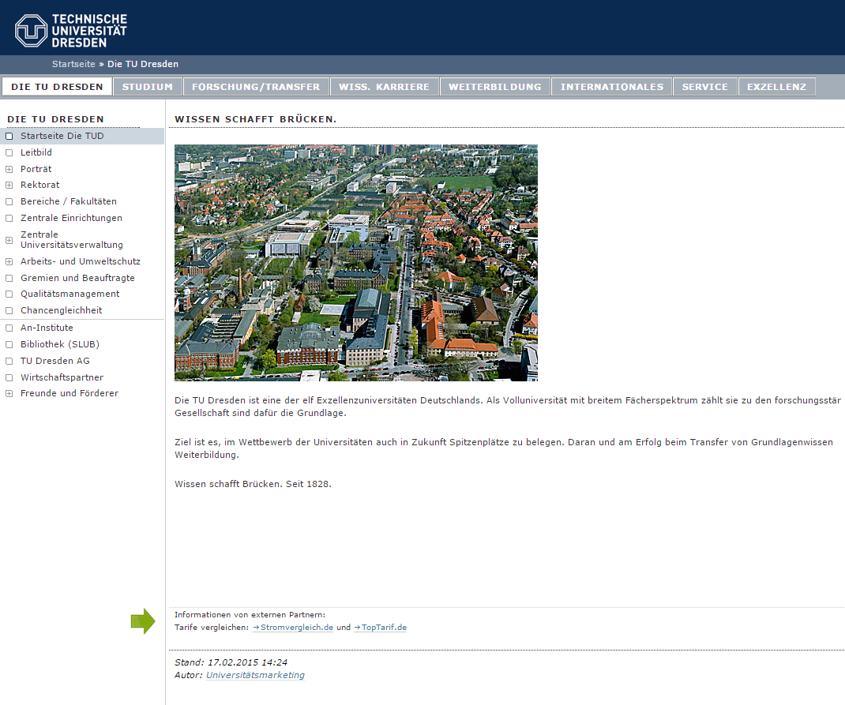Click the aerial campus photo
Image resolution: width=845 pixels, height=705 pixels.
pos(355,263)
